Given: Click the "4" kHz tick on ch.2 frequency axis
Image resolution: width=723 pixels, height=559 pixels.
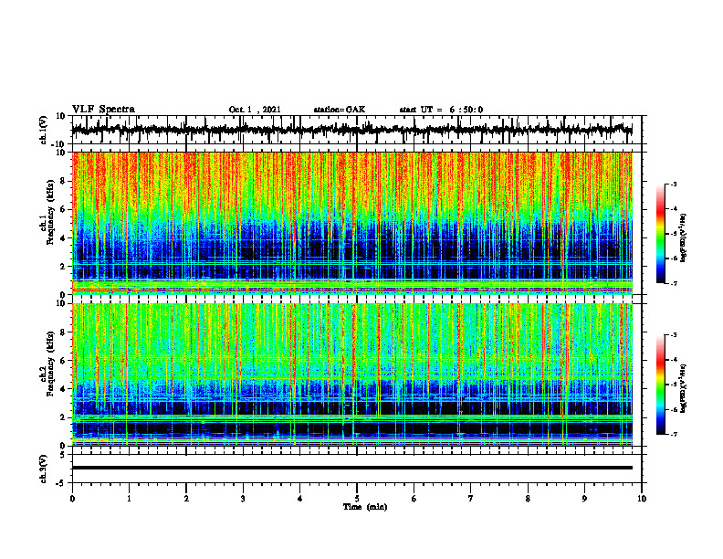Looking at the screenshot, I should tap(64, 390).
